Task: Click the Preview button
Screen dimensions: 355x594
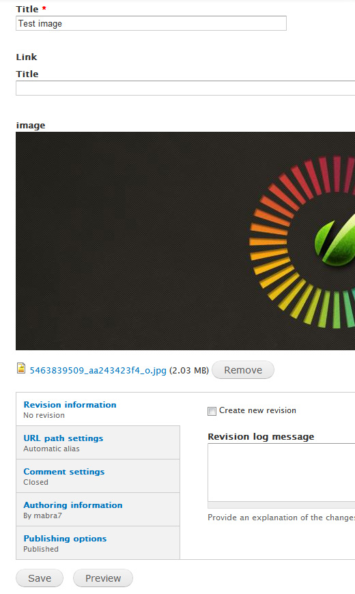Action: pos(103,578)
